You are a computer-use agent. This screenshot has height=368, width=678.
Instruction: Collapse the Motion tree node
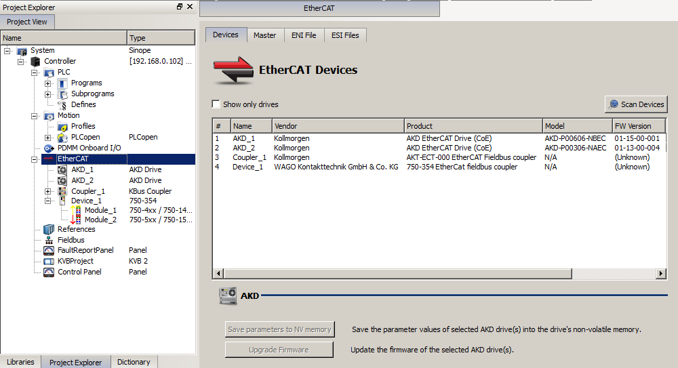click(x=34, y=115)
